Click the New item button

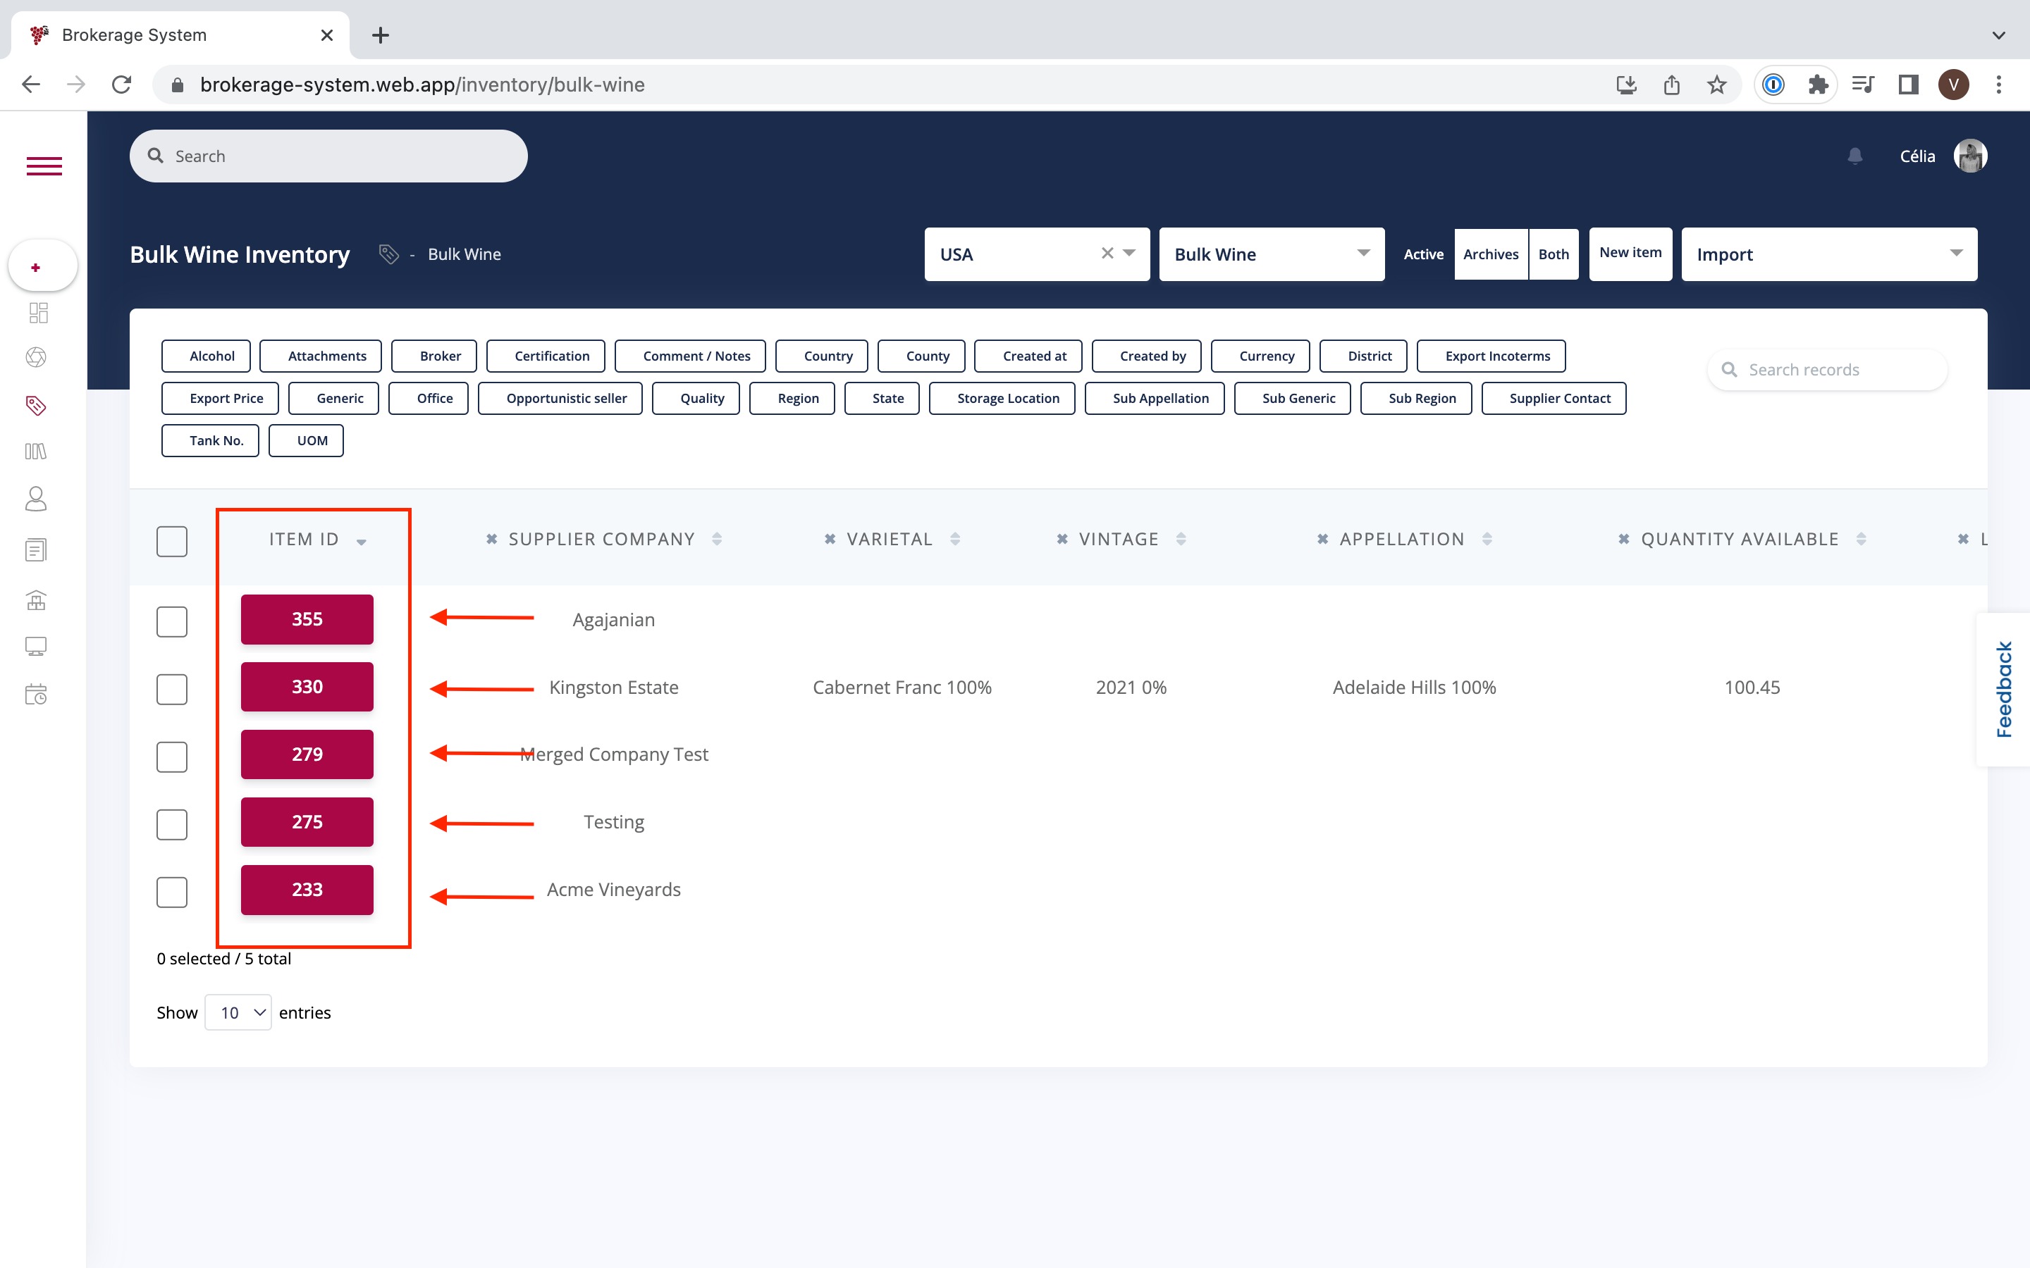1630,254
